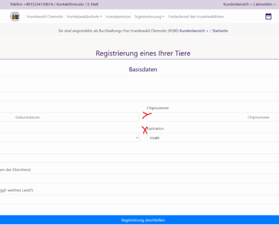Open Hundepension nav item
This screenshot has height=225, width=279.
coord(118,17)
